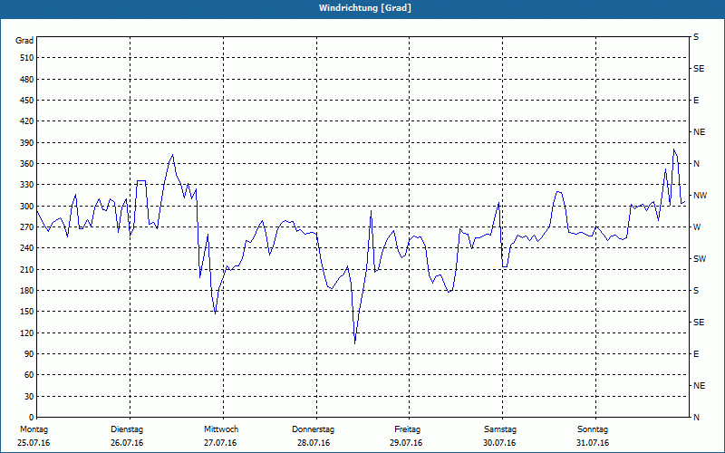This screenshot has height=453, width=725.
Task: Click the 150 degree axis label
Action: (x=27, y=312)
